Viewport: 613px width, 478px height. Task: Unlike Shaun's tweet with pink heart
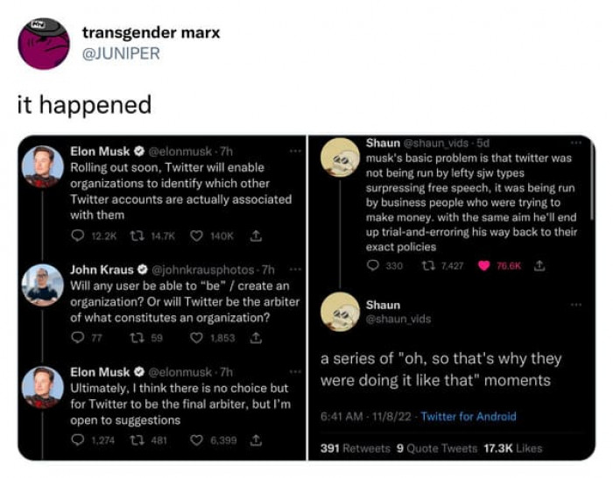click(x=483, y=265)
